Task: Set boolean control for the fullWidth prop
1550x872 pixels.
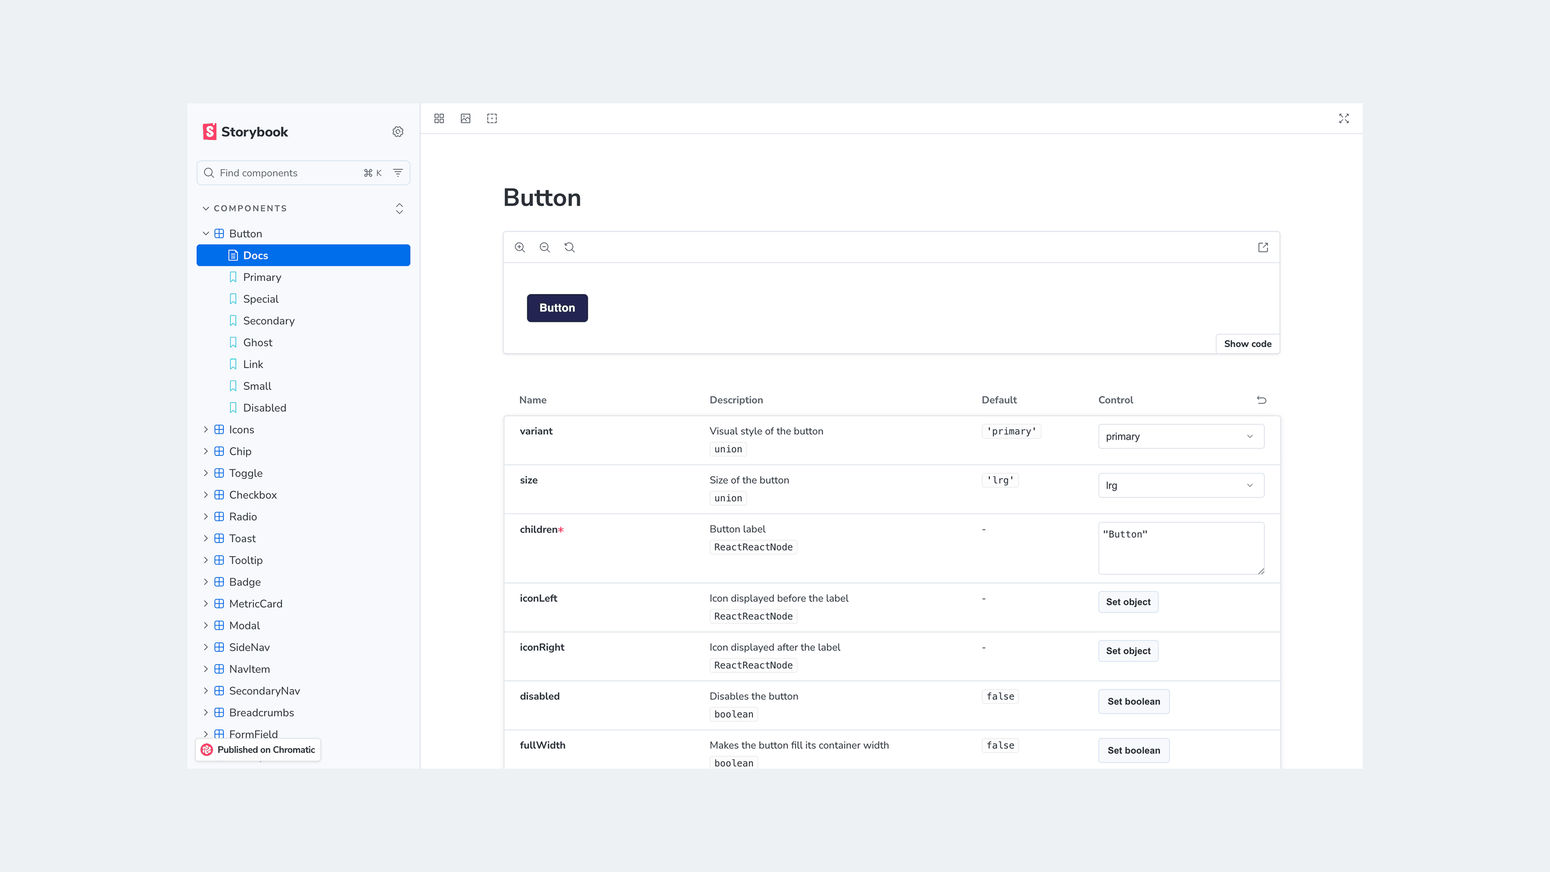Action: 1133,750
